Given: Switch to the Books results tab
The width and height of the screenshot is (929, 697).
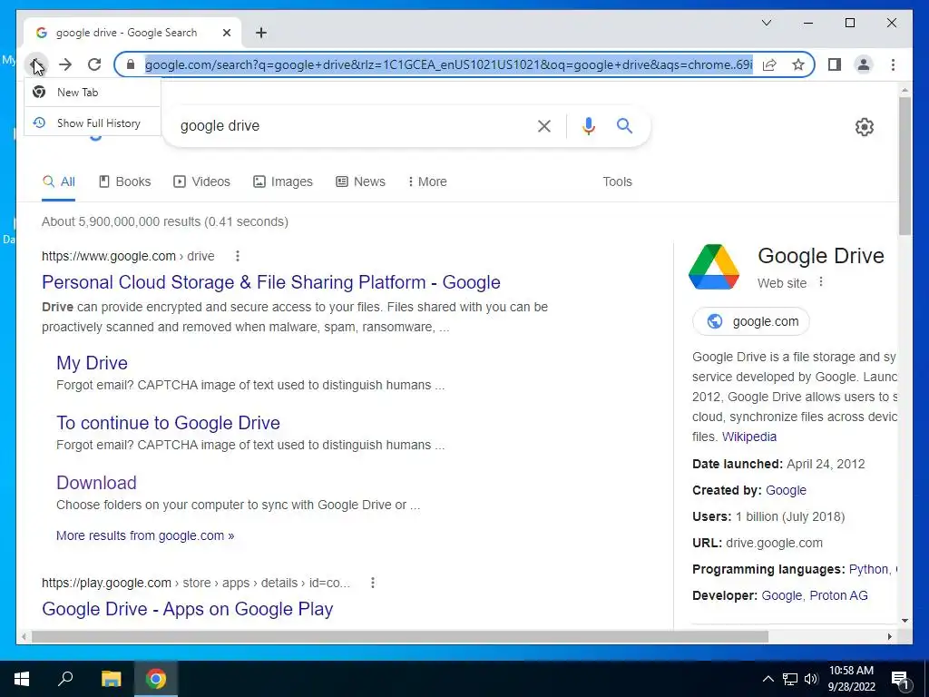Looking at the screenshot, I should [124, 182].
